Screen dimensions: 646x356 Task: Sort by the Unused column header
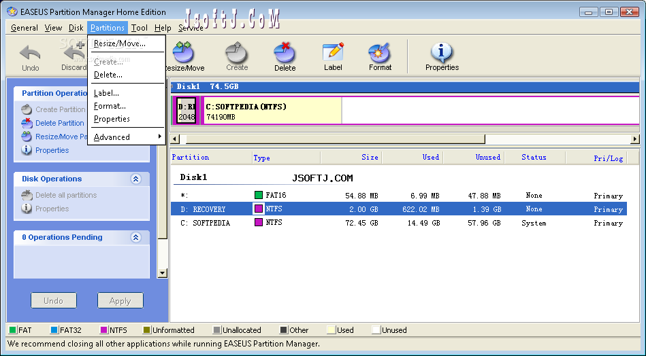click(x=473, y=157)
